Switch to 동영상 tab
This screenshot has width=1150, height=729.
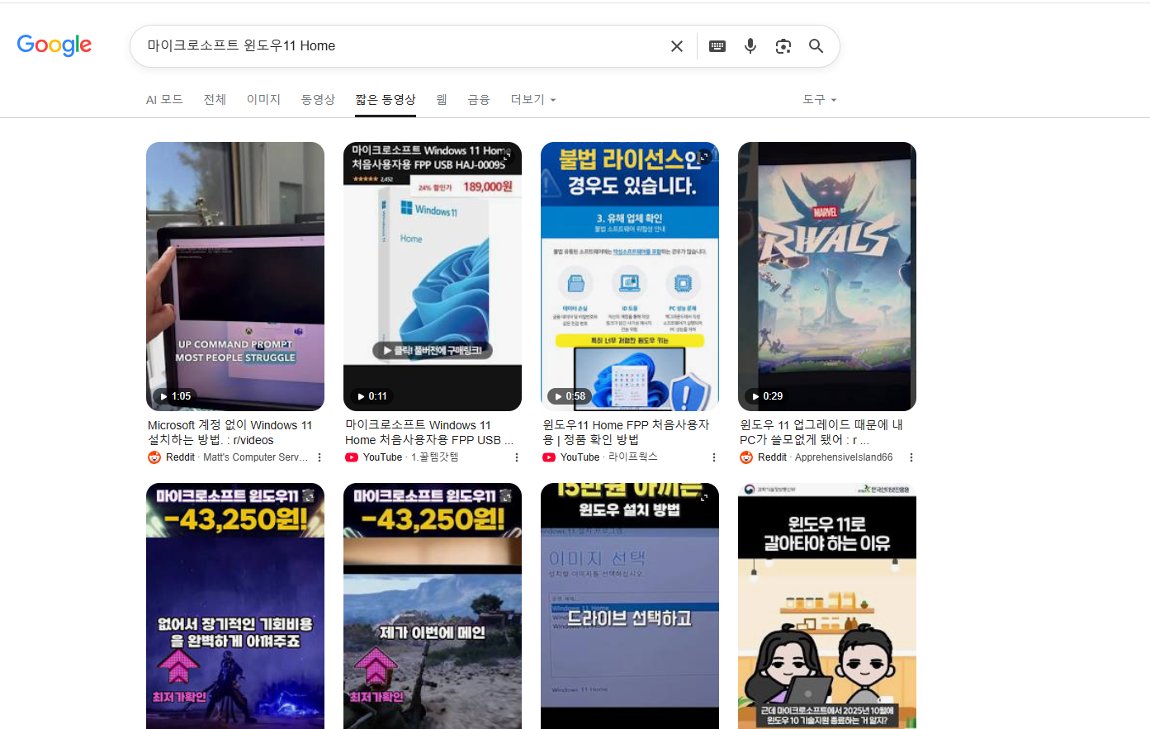[x=318, y=99]
